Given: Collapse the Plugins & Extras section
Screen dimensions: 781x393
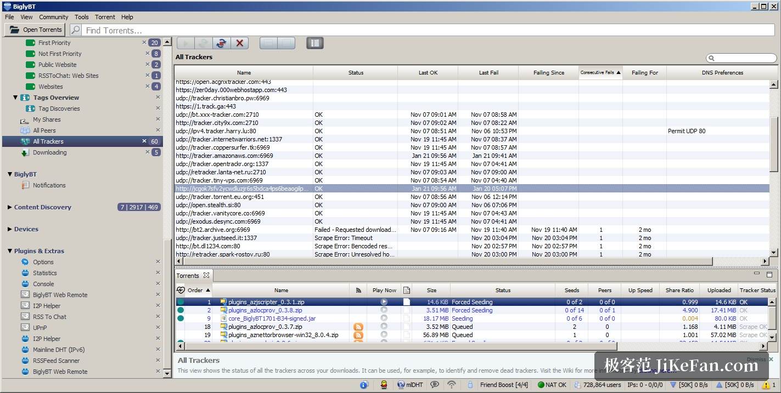Looking at the screenshot, I should coord(10,251).
